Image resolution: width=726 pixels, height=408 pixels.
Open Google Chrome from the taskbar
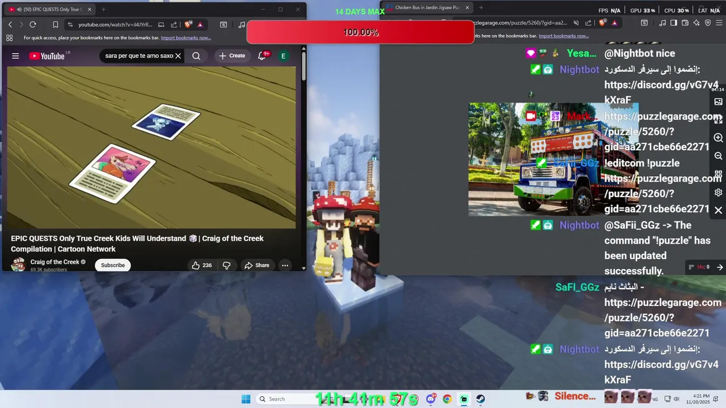[447, 399]
